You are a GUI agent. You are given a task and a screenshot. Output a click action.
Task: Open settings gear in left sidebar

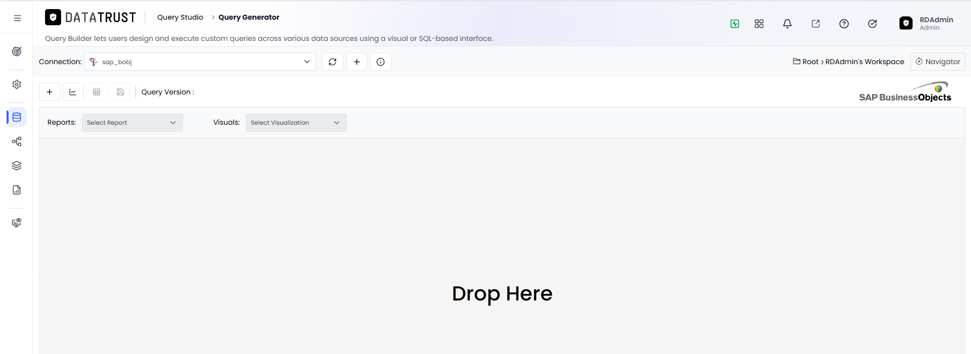pyautogui.click(x=17, y=84)
